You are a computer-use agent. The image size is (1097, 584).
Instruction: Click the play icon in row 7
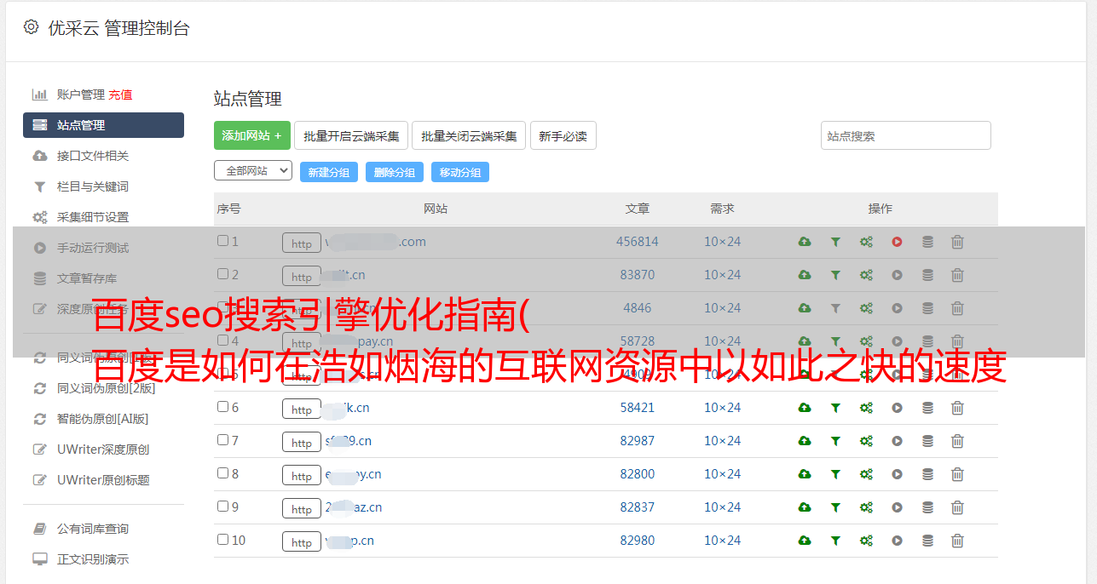(x=897, y=441)
